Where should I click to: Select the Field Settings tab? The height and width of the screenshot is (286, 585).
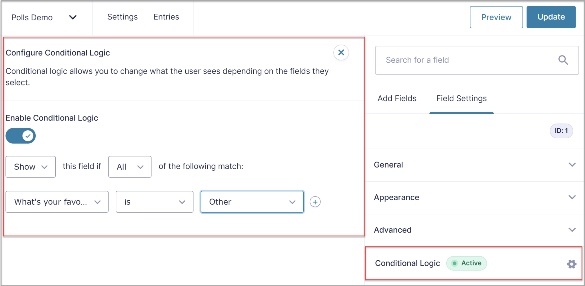[461, 98]
